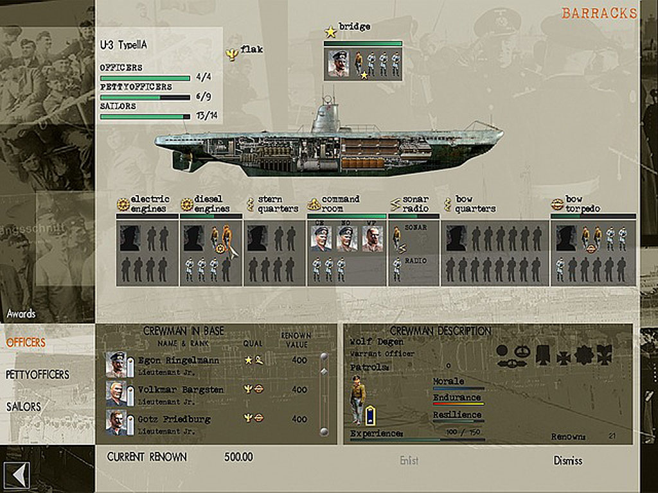Click the bridge star icon
This screenshot has height=493, width=658.
click(x=331, y=31)
